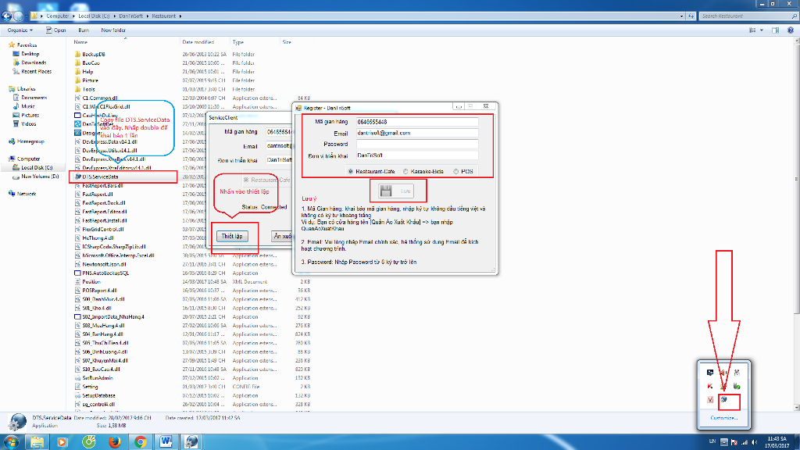Click the Customize link in tray popup
Screen dimensions: 800x450
tap(724, 418)
